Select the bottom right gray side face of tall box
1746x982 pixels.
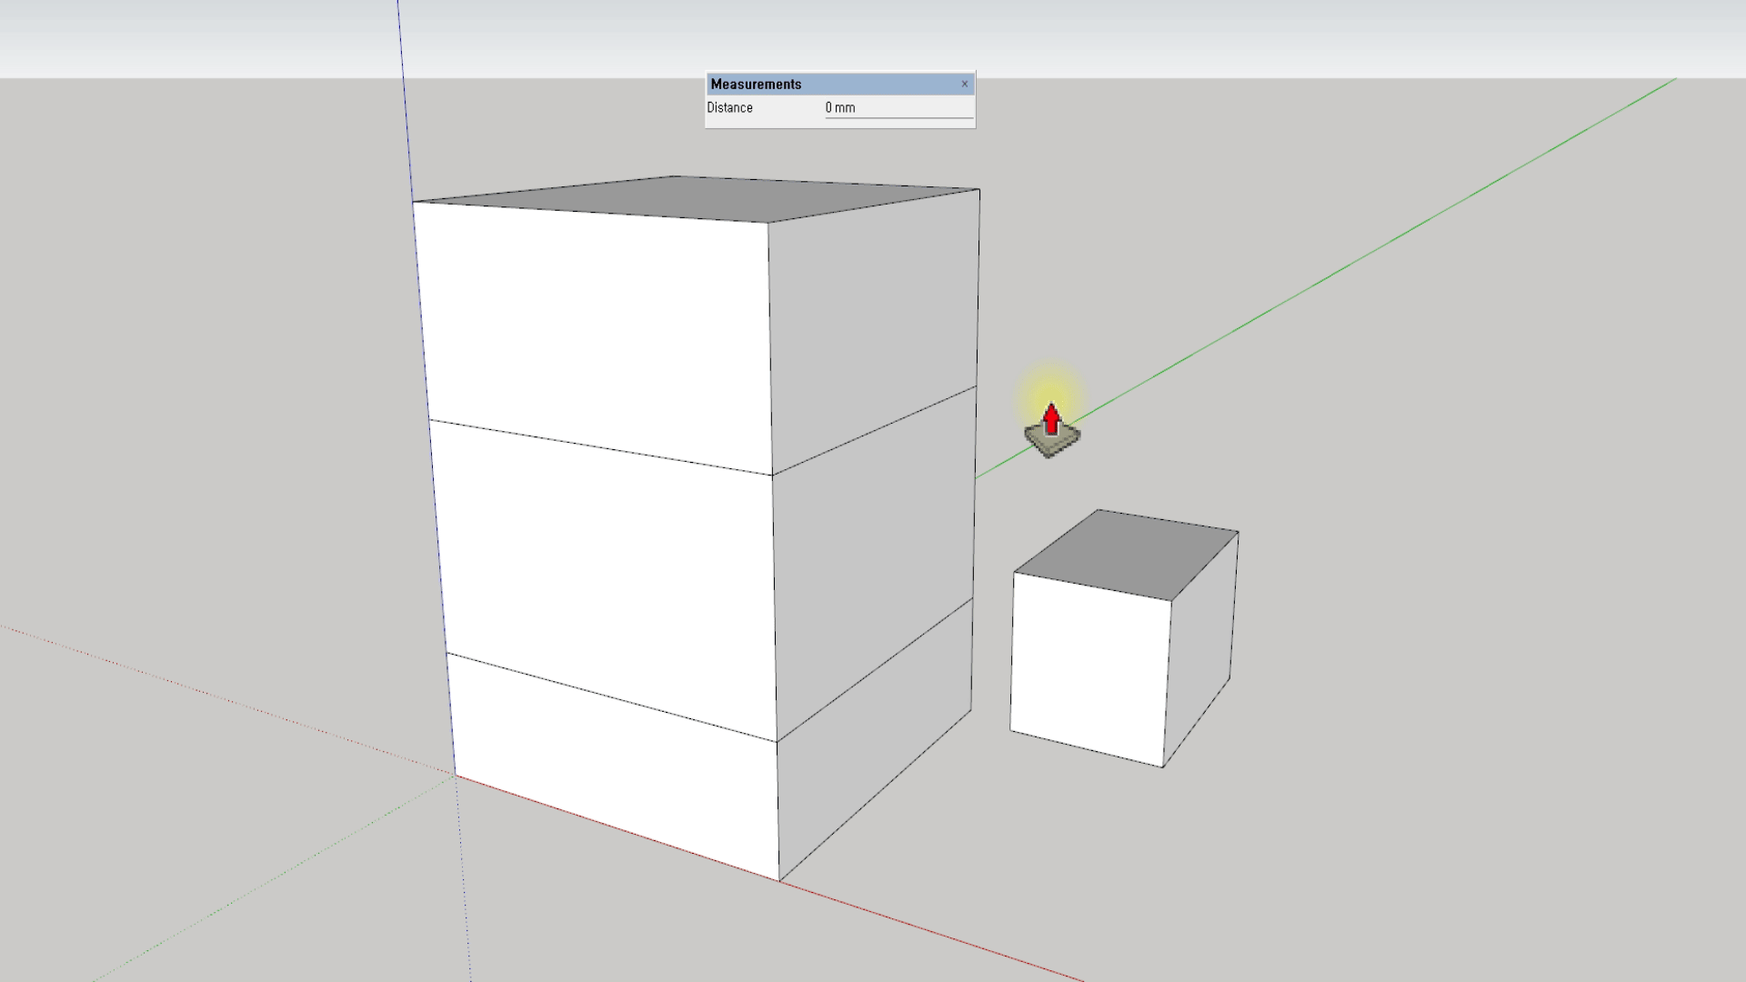(x=873, y=736)
